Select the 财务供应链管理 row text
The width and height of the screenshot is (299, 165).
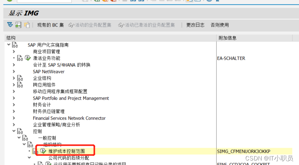pos(49,111)
